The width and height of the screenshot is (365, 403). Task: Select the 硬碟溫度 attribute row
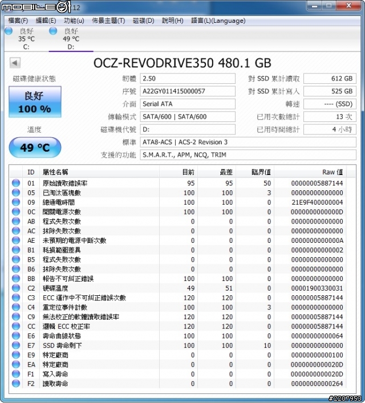pyautogui.click(x=178, y=288)
